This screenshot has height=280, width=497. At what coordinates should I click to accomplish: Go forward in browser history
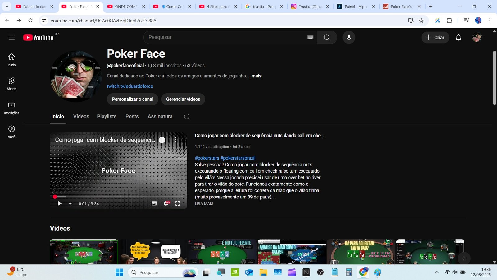coord(19,21)
